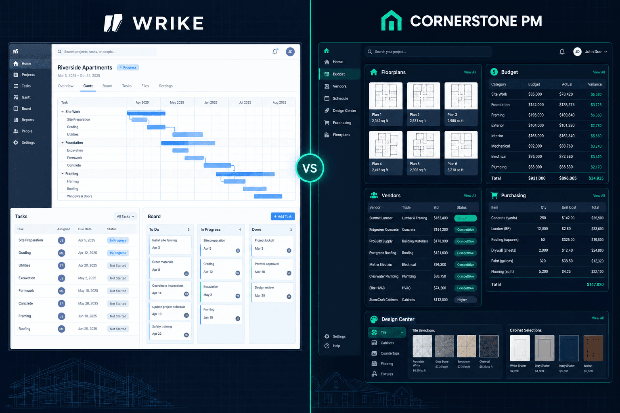
Task: Select Cabinets icon in Design Center list
Action: click(x=374, y=343)
